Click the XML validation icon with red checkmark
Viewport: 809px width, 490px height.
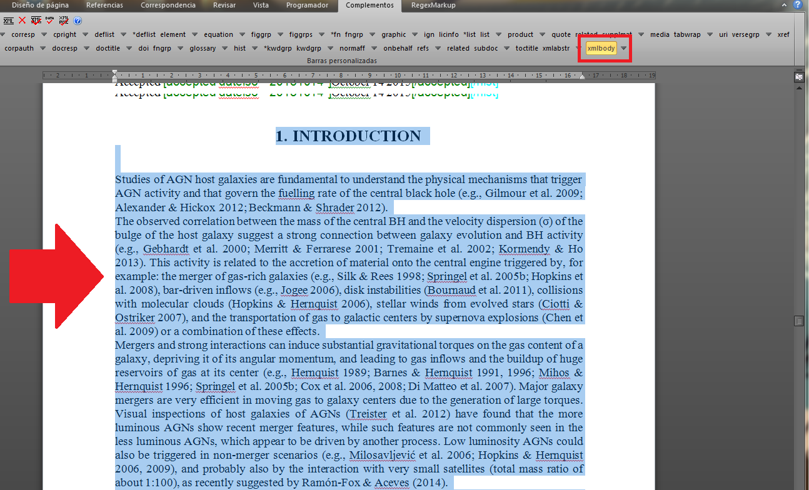[x=36, y=21]
